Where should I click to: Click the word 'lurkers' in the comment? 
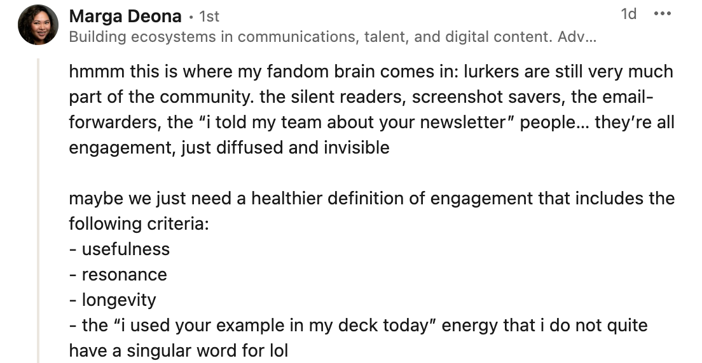[497, 71]
